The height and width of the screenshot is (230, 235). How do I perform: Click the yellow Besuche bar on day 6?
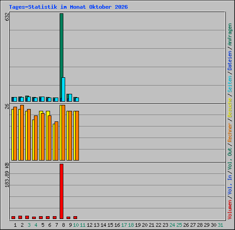(x=47, y=136)
